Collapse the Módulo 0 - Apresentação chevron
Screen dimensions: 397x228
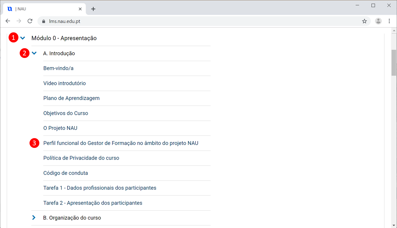point(23,38)
